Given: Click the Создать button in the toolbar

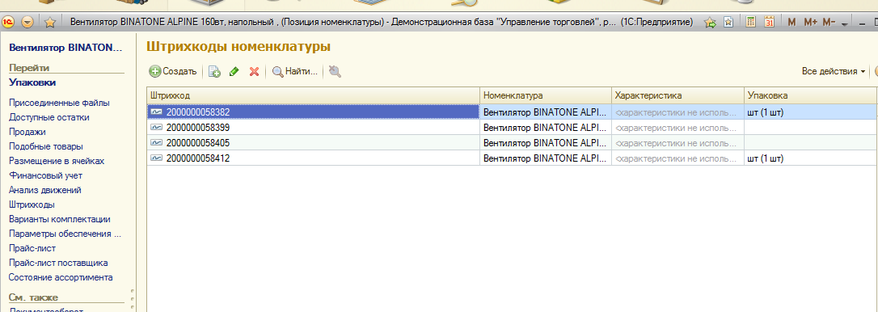Looking at the screenshot, I should pyautogui.click(x=173, y=72).
